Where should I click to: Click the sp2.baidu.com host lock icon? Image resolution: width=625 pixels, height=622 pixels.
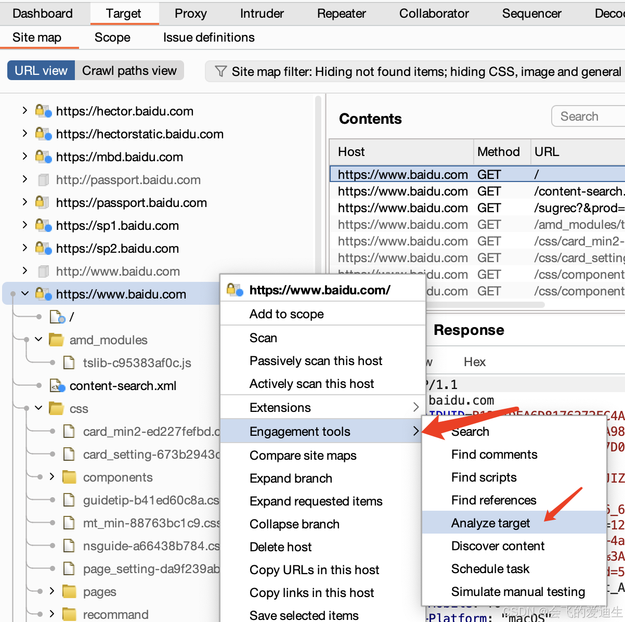point(43,248)
